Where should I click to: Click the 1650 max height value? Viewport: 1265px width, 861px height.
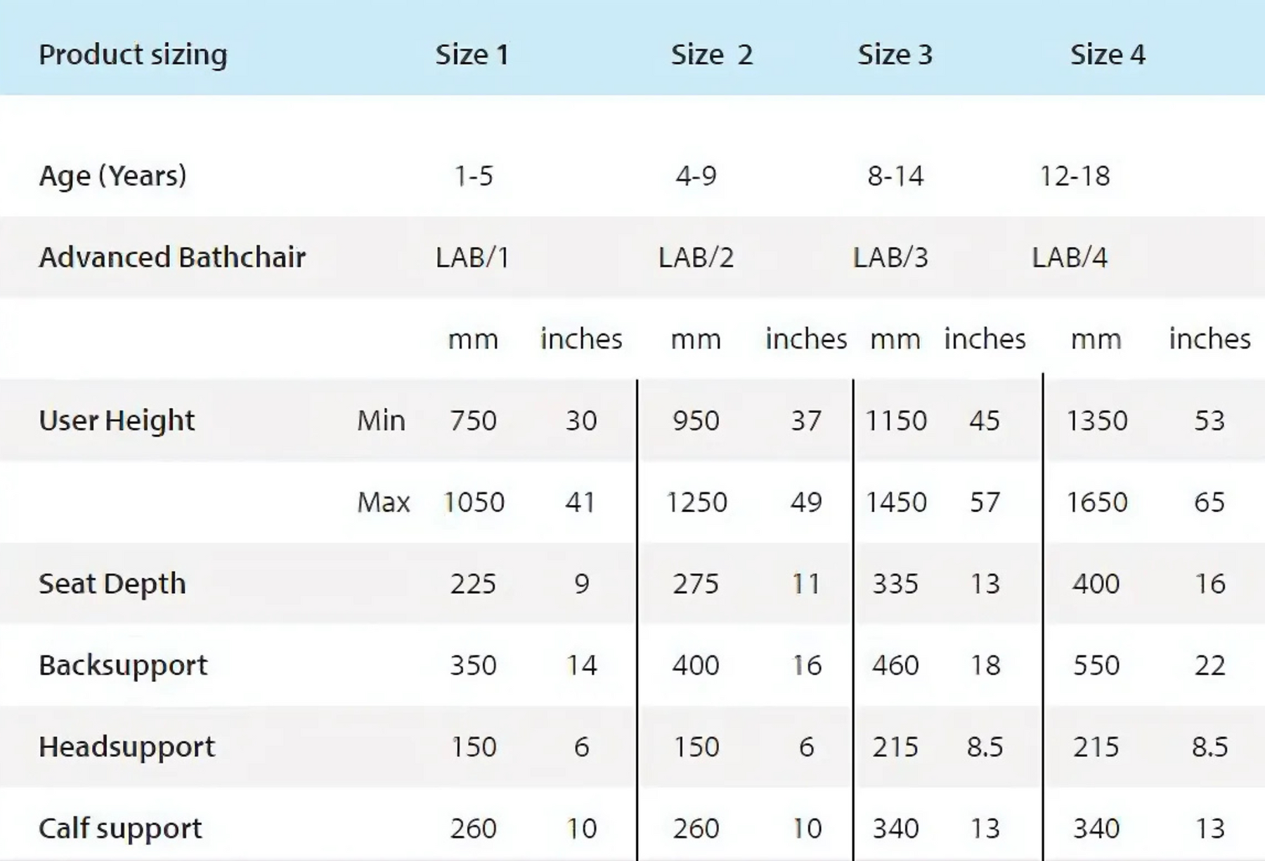pos(1096,502)
